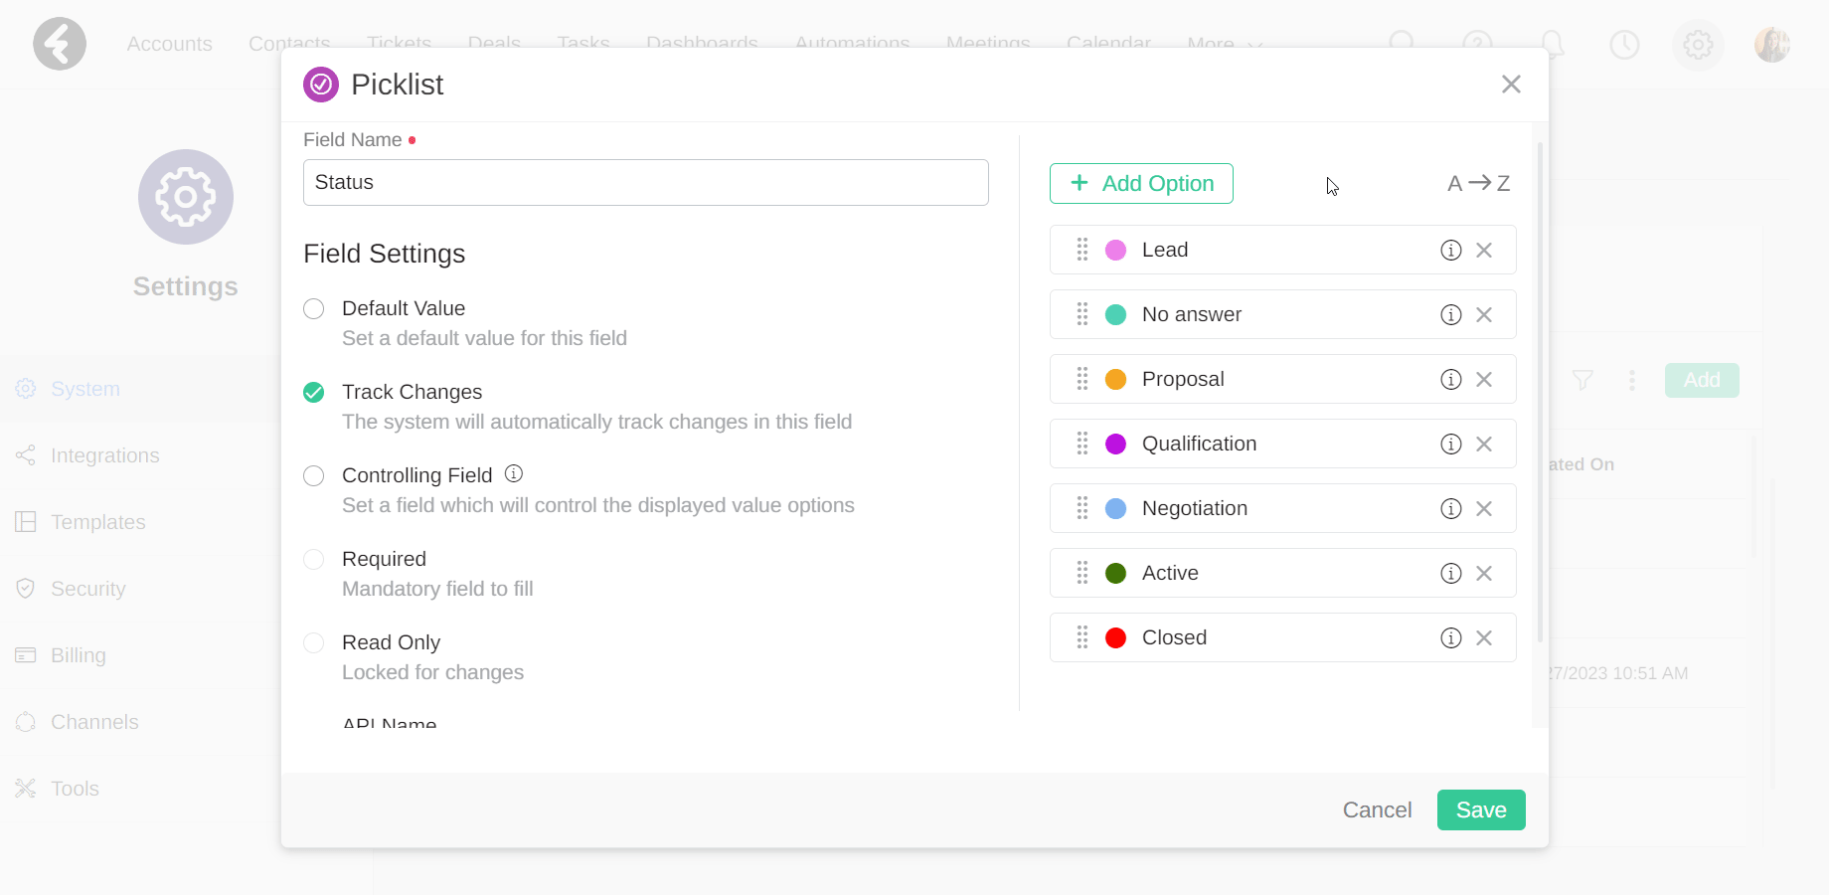The width and height of the screenshot is (1829, 895).
Task: Toggle the Read Only option
Action: tap(314, 642)
